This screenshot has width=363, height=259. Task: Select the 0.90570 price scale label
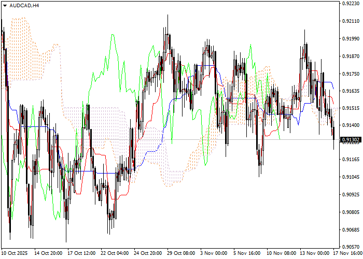coord(351,247)
